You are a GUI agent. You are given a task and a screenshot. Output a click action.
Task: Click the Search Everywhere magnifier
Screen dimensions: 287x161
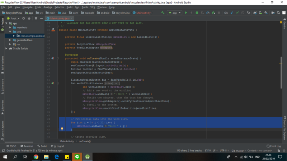tap(278, 13)
